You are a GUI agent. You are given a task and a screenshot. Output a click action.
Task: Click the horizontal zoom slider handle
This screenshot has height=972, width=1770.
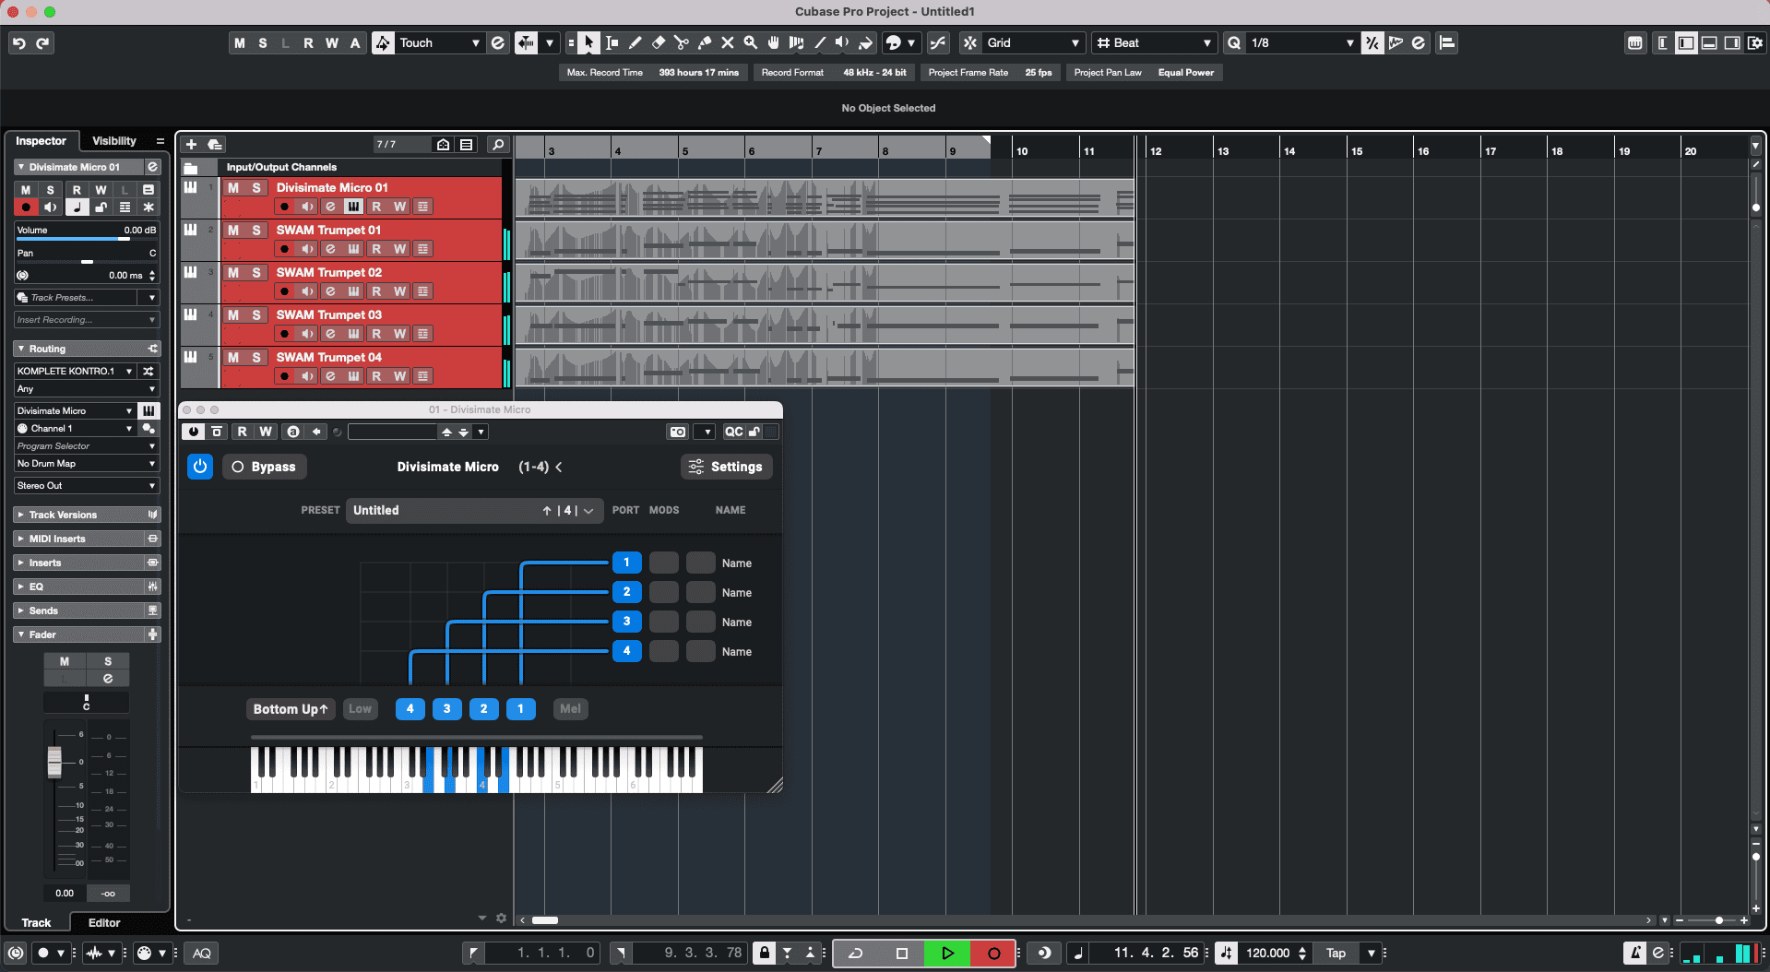(1719, 919)
